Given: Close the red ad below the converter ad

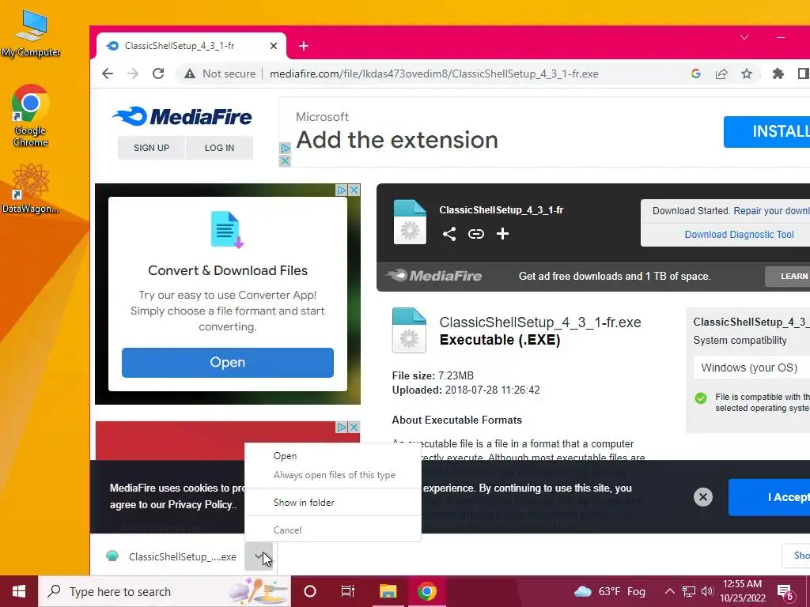Looking at the screenshot, I should pos(354,427).
